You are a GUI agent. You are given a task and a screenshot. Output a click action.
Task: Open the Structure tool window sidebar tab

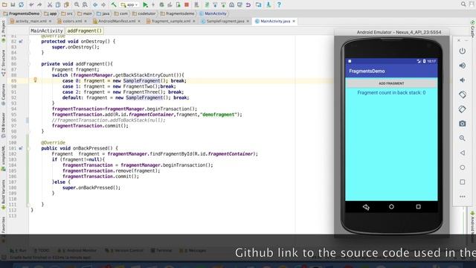3,63
